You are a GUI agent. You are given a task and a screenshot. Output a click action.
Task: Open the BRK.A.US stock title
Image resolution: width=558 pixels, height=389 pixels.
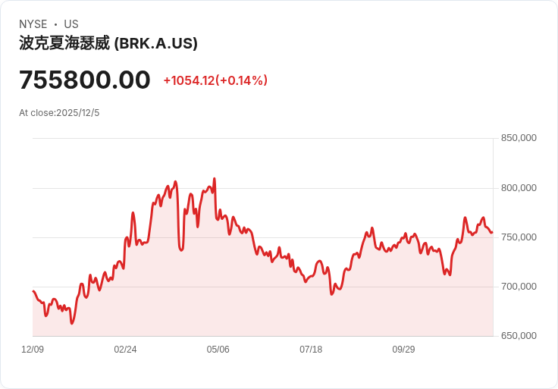108,43
